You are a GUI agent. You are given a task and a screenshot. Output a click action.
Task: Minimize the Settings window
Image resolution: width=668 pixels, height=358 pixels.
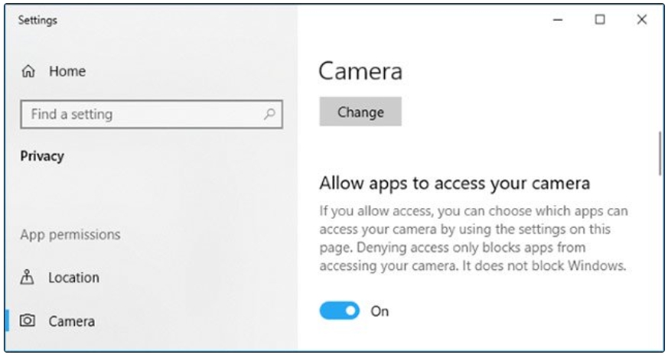(559, 21)
